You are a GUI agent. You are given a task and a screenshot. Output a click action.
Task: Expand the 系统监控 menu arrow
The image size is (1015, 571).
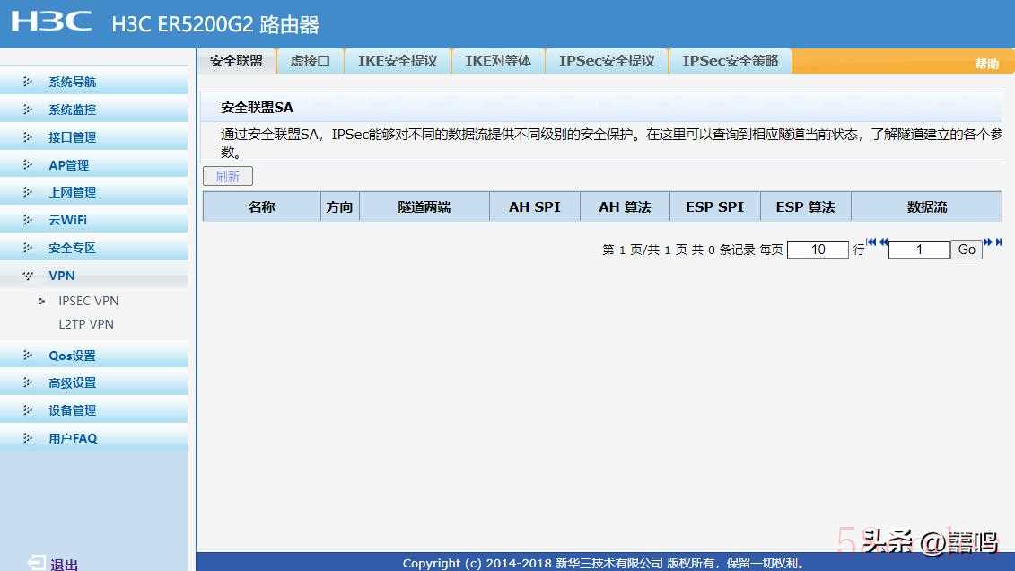tap(27, 110)
